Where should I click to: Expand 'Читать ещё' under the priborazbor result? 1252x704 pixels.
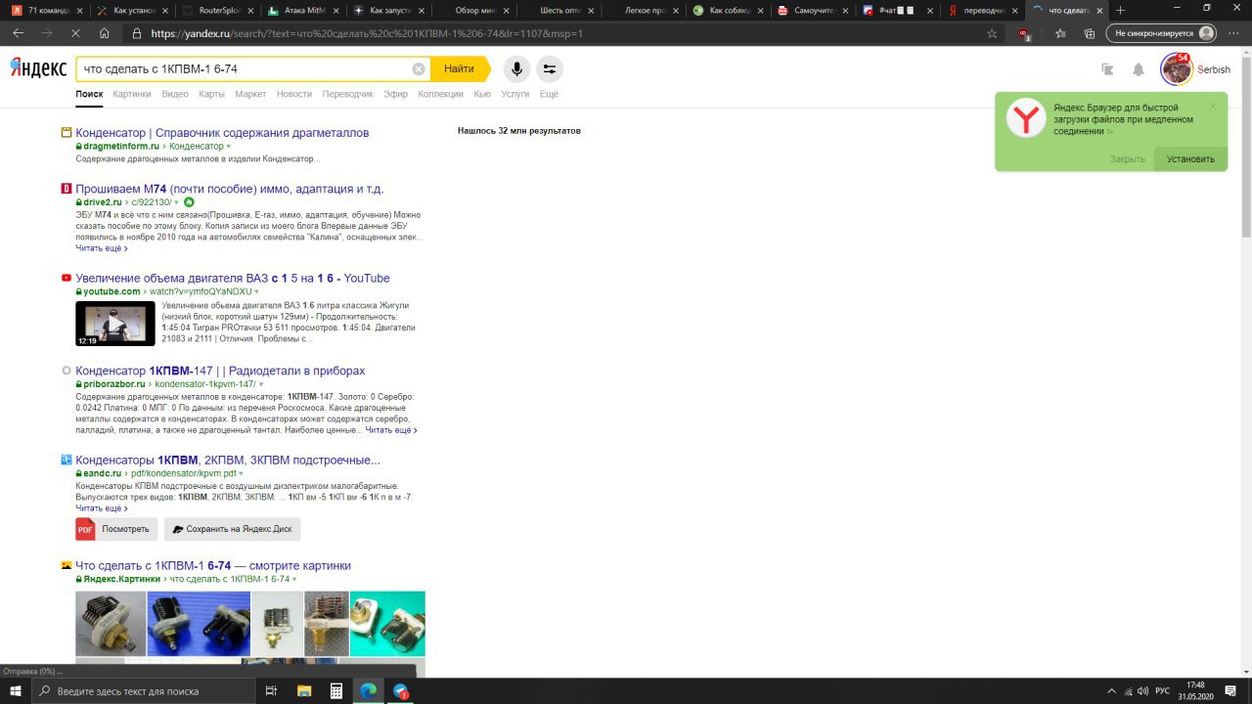[391, 430]
